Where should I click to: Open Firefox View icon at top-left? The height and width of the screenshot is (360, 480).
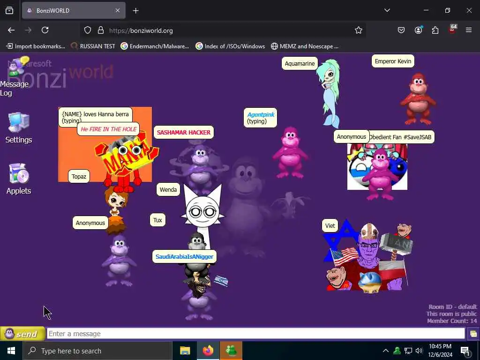(9, 10)
